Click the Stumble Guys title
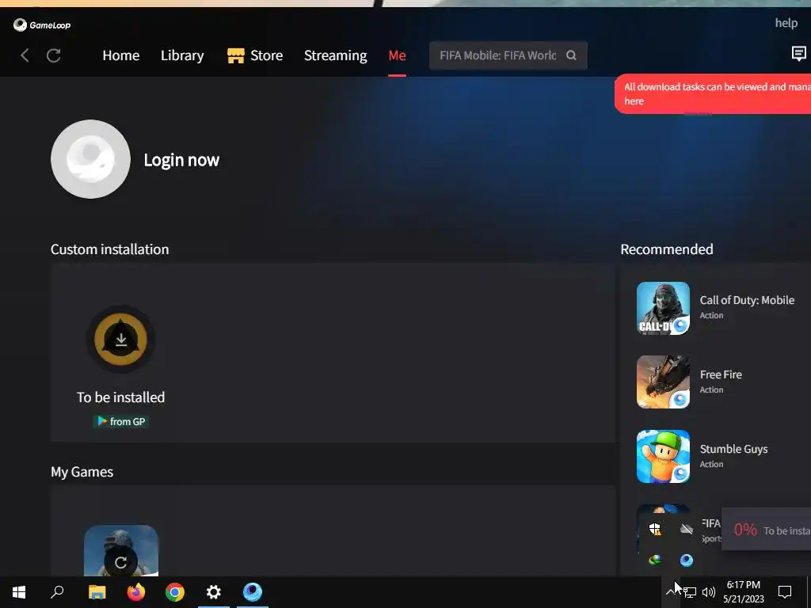 733,449
